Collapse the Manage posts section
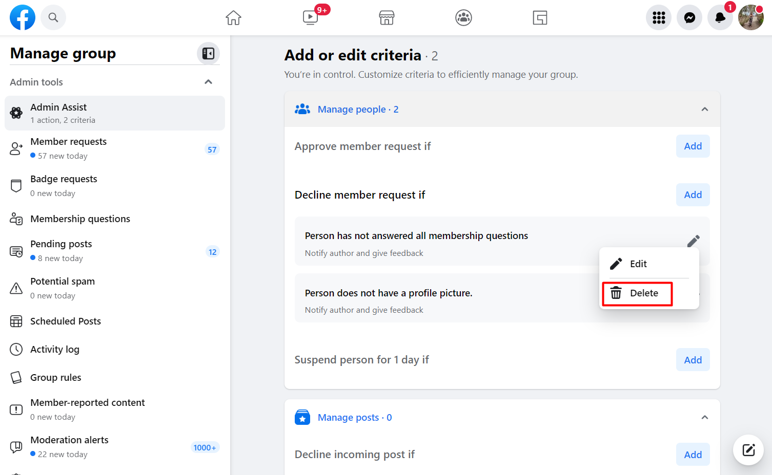Screen dimensions: 772x475 coord(704,417)
